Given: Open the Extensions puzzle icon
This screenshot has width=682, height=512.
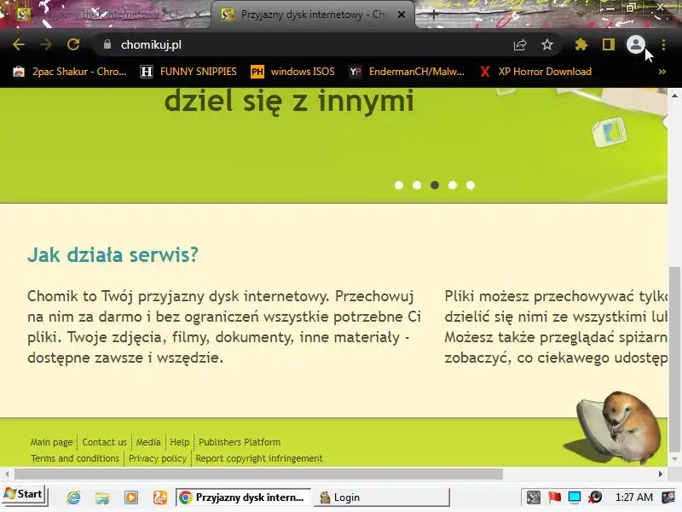Looking at the screenshot, I should coord(581,44).
